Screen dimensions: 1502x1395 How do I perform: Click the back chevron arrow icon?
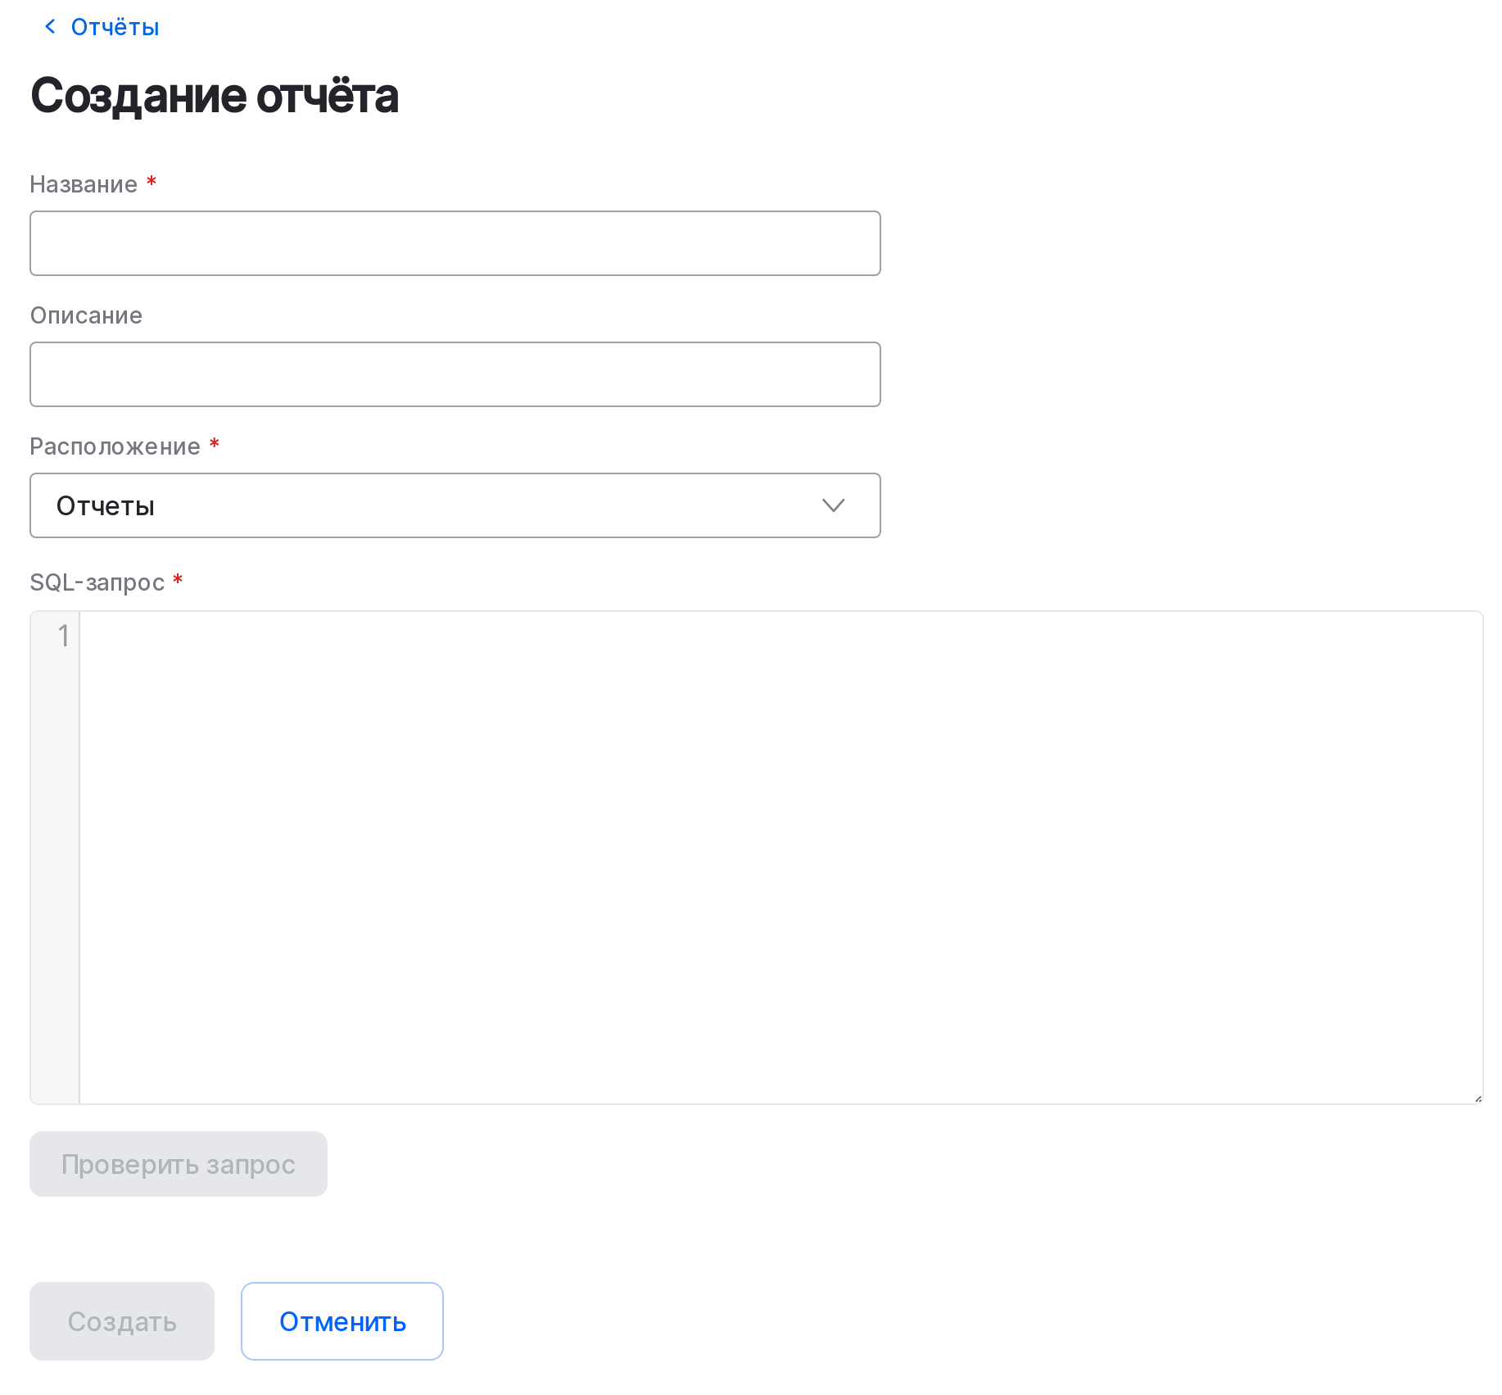tap(50, 27)
